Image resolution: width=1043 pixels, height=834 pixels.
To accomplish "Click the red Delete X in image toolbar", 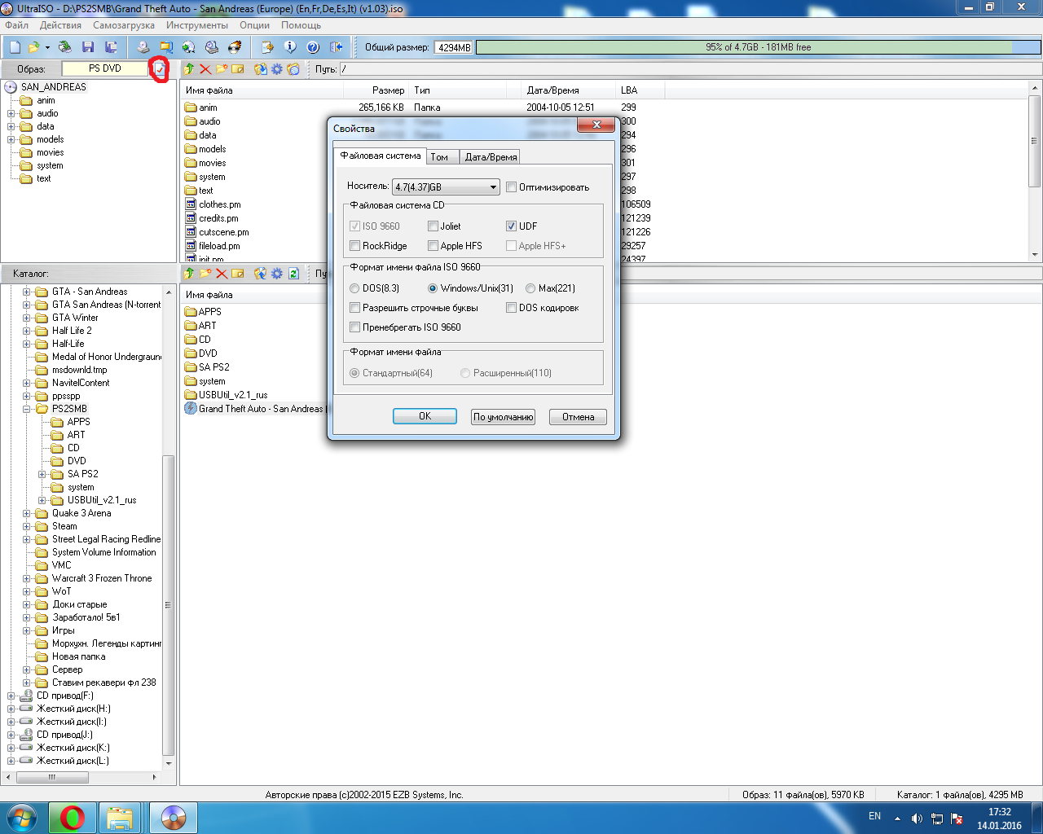I will coord(205,69).
